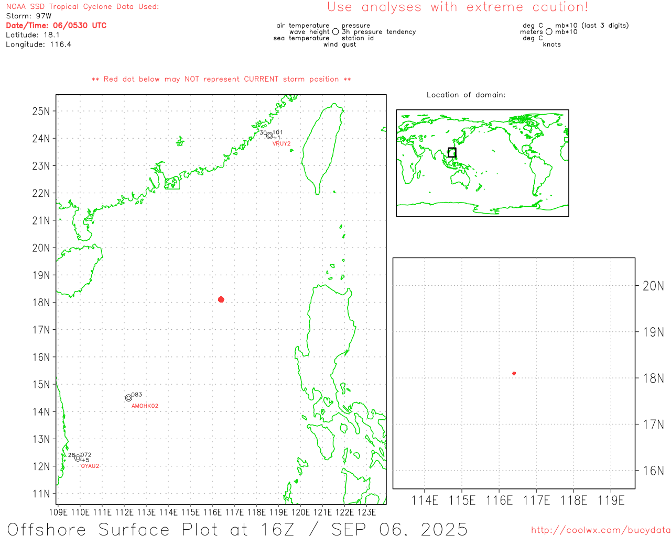
Task: Click the 'Use analyses with extreme caution!' warning
Action: pos(458,7)
